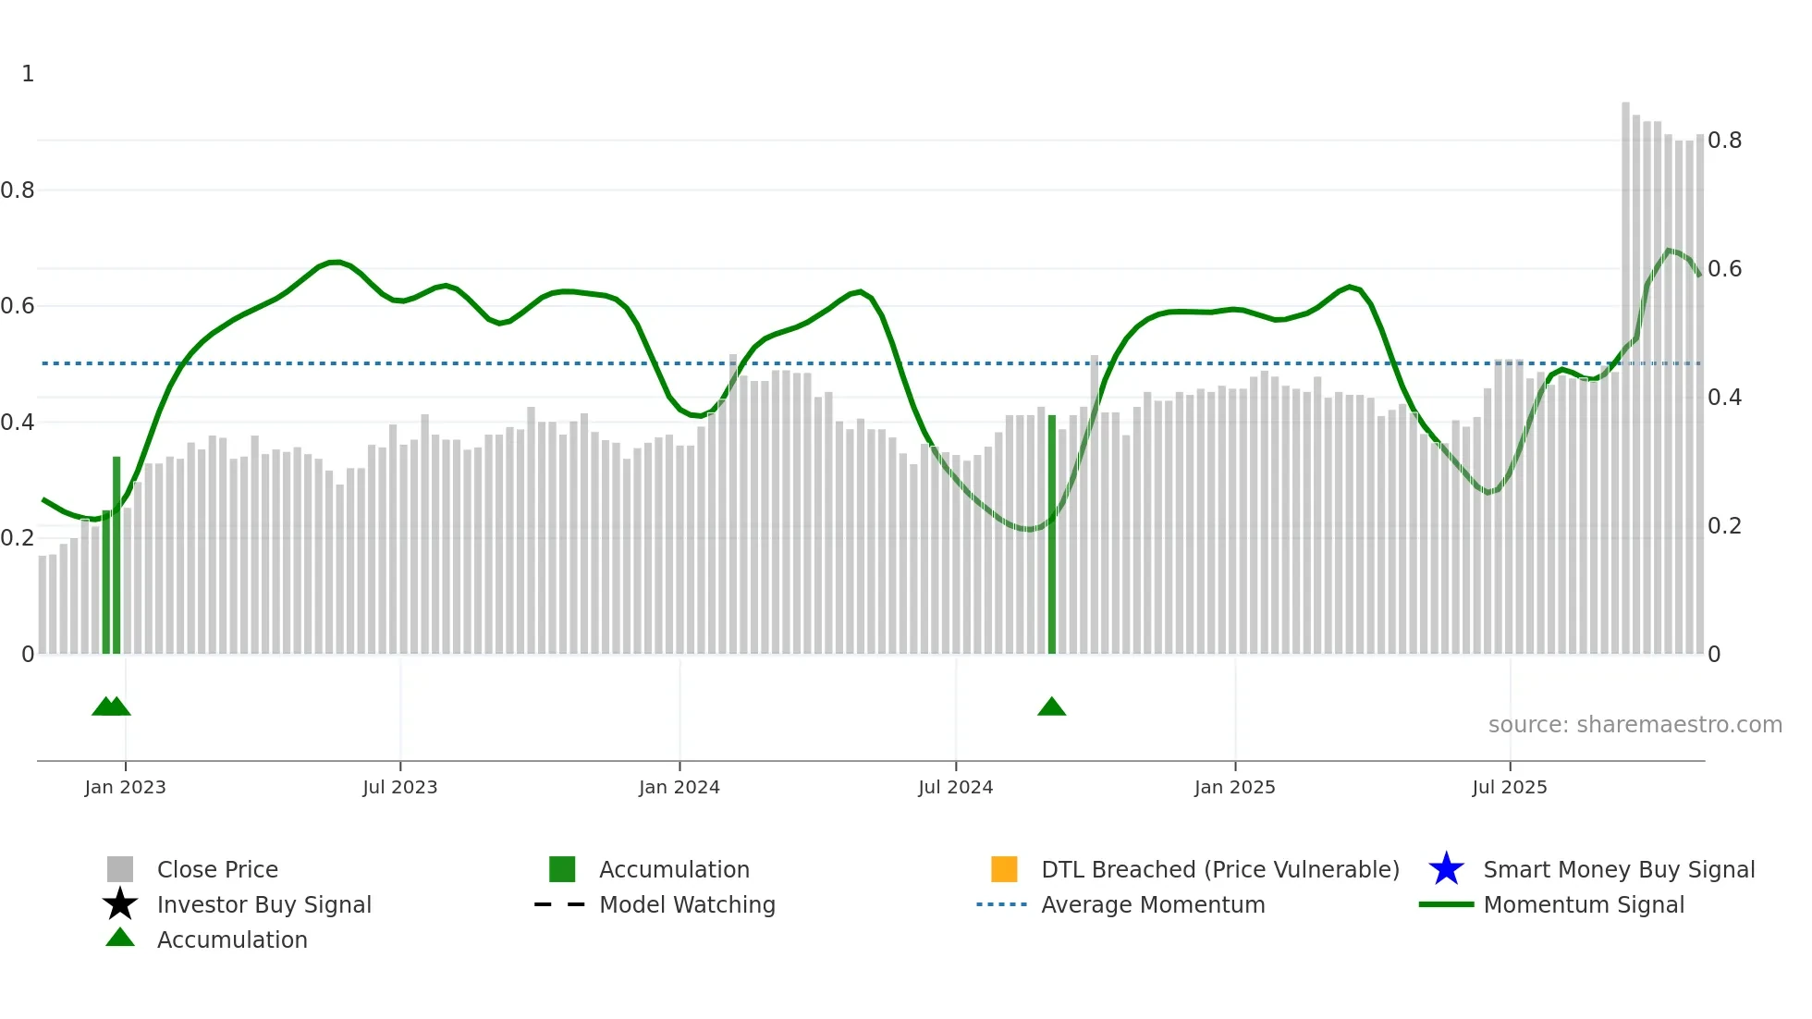Toggle the Momentum Signal legend label

1584,904
